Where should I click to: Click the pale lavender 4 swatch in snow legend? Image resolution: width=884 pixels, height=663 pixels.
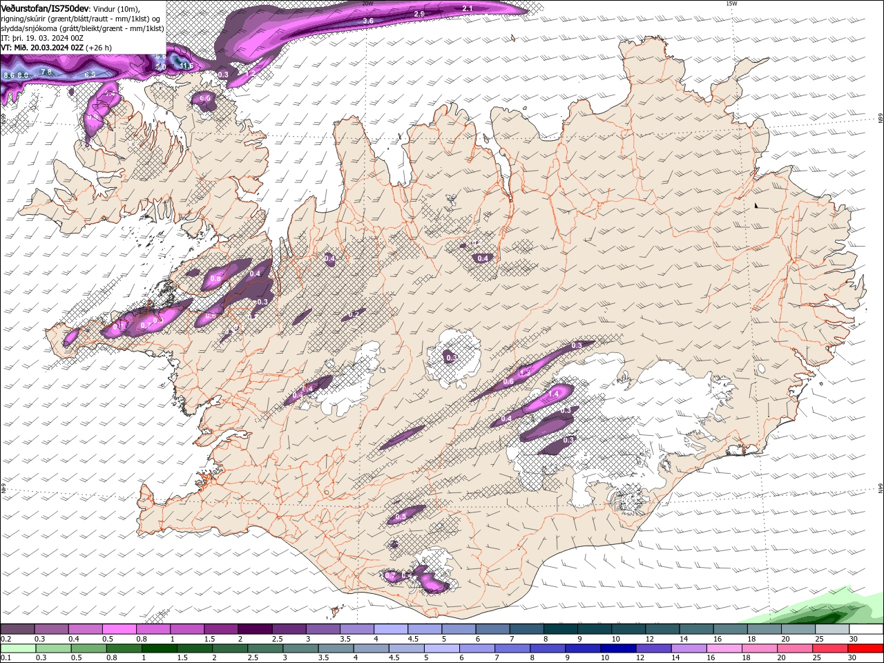pyautogui.click(x=390, y=629)
